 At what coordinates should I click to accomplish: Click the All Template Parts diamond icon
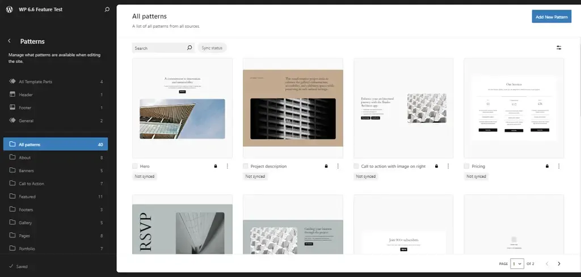pos(12,82)
